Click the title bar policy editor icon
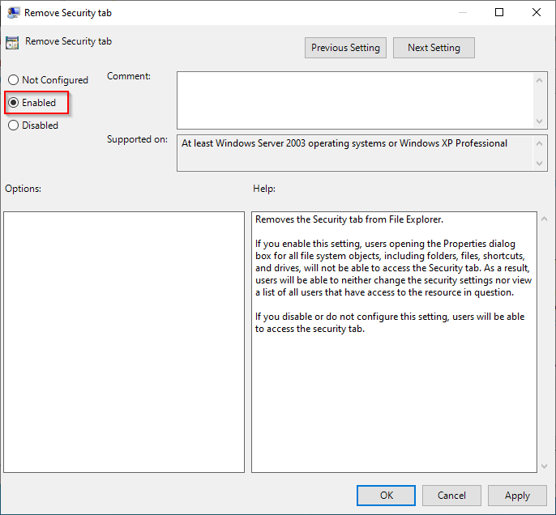Viewport: 556px width, 515px height. pos(13,12)
